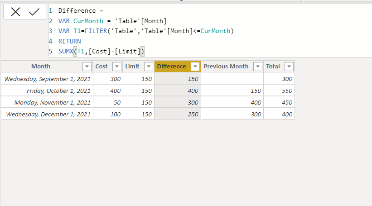Open the Difference column filter dropdown

(195, 67)
